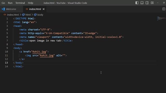166x93 pixels.
Task: Click the opening <body> tag
Action: [x=17, y=48]
